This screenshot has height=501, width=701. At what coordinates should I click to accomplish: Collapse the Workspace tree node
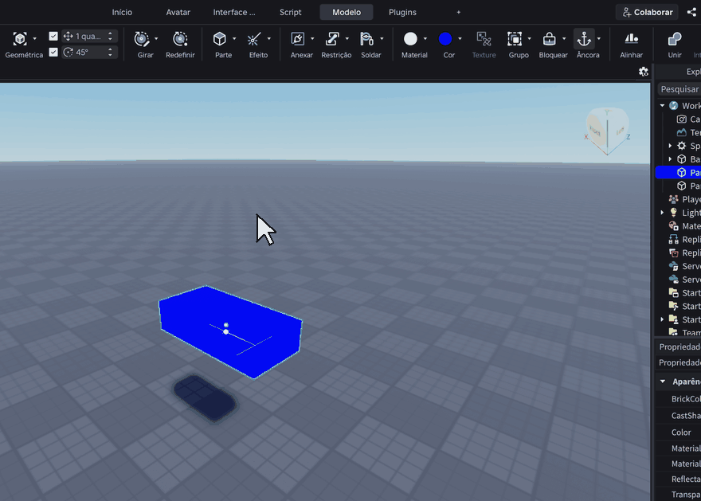click(x=663, y=106)
